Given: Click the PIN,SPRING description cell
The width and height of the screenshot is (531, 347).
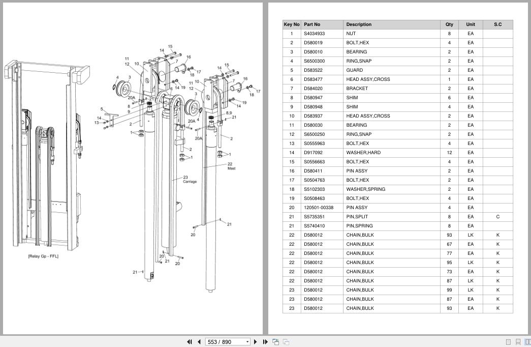Looking at the screenshot, I should [x=391, y=226].
